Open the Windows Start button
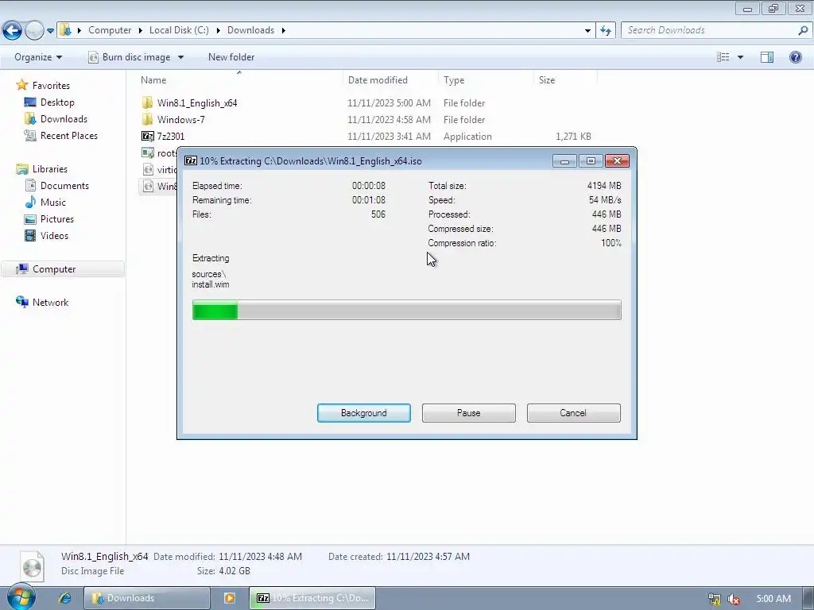Viewport: 814px width, 610px height. [21, 597]
